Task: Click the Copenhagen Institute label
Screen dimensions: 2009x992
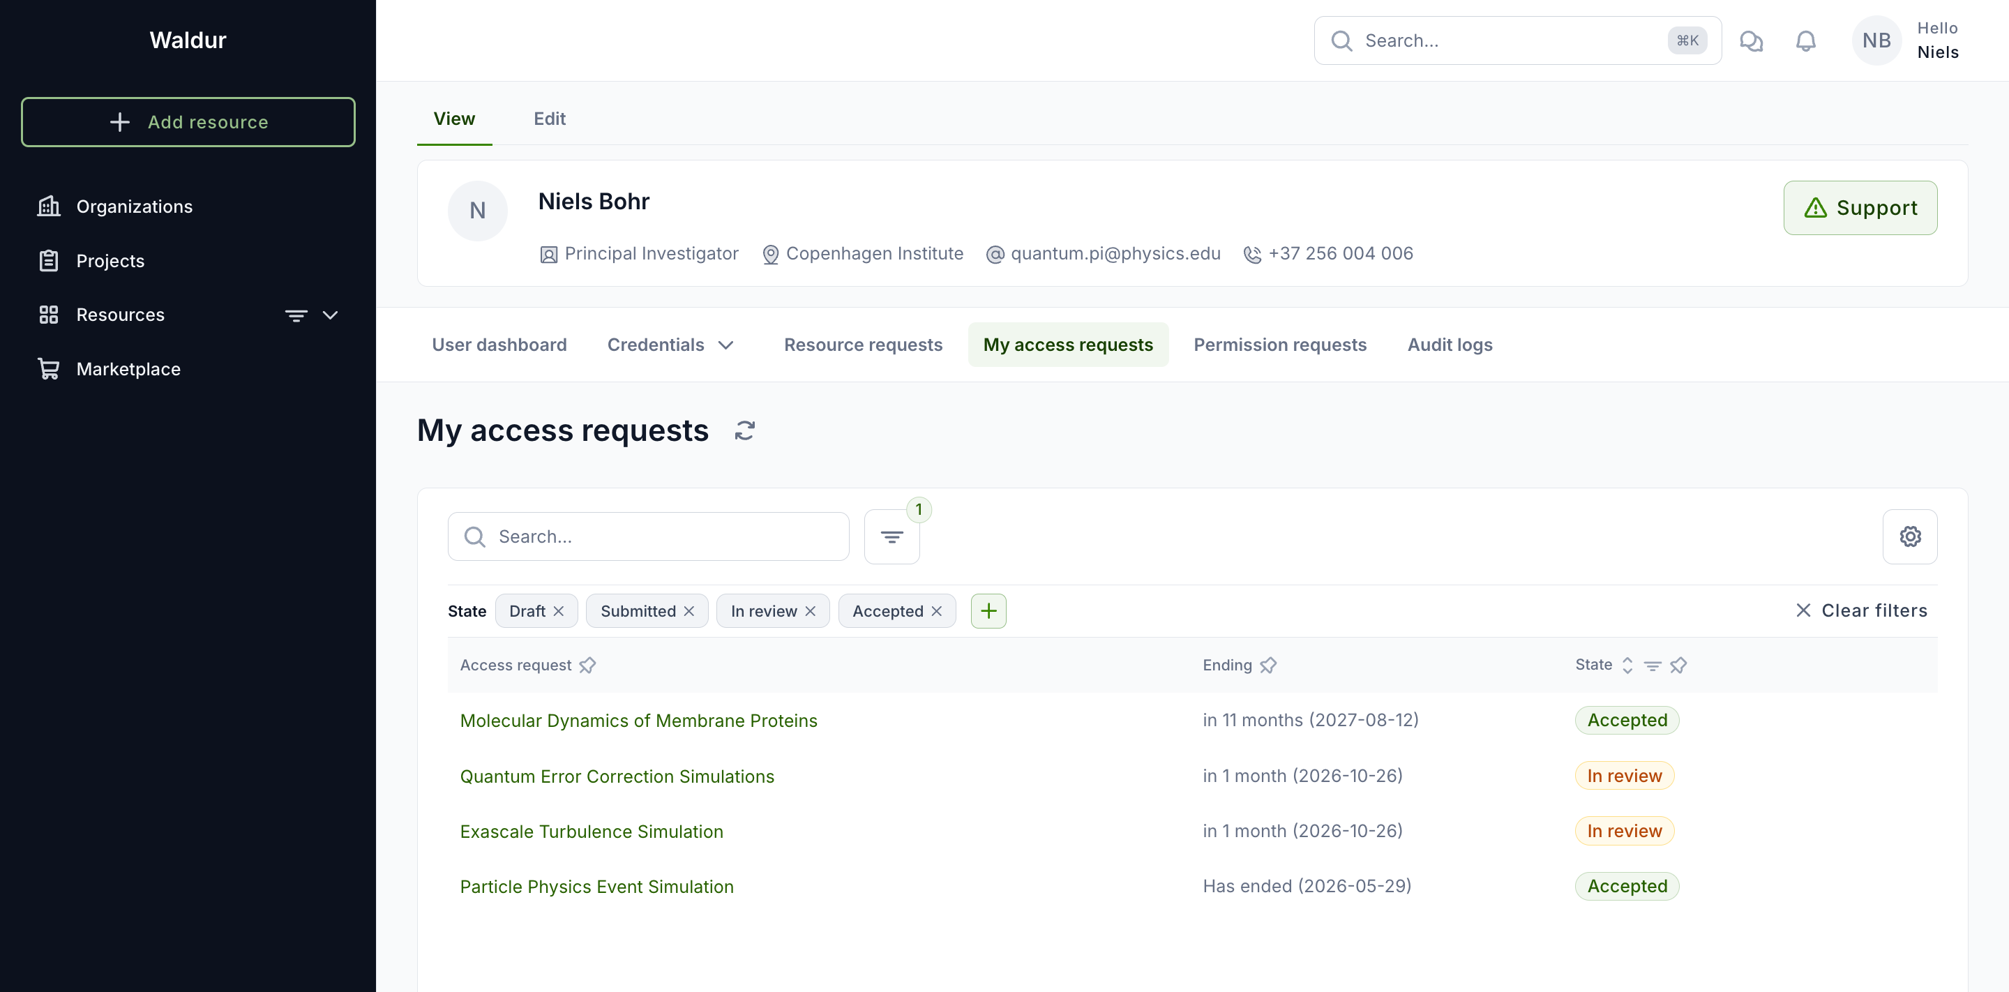Action: [x=874, y=253]
